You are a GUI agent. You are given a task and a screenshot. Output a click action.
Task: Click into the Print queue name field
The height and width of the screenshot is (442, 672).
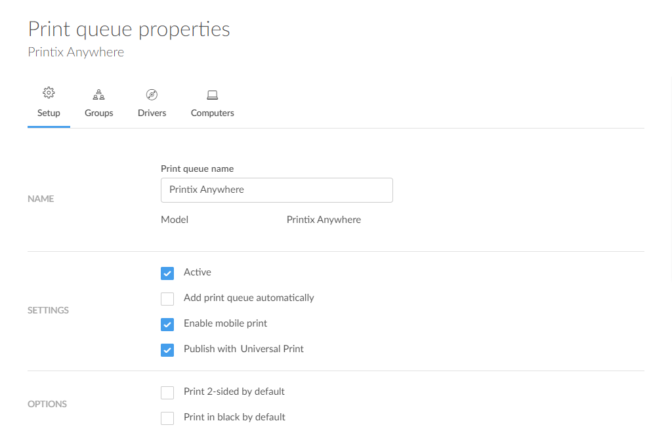point(277,190)
